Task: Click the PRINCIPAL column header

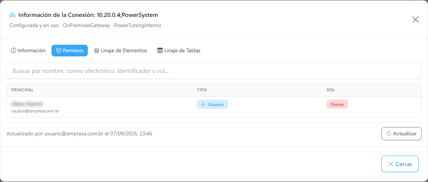Action: [x=23, y=90]
